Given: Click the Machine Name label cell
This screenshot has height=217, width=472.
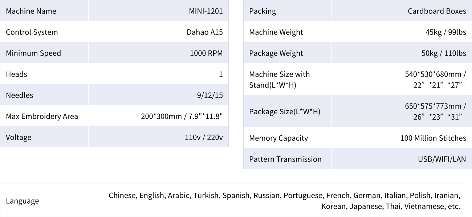Looking at the screenshot, I should tap(31, 11).
